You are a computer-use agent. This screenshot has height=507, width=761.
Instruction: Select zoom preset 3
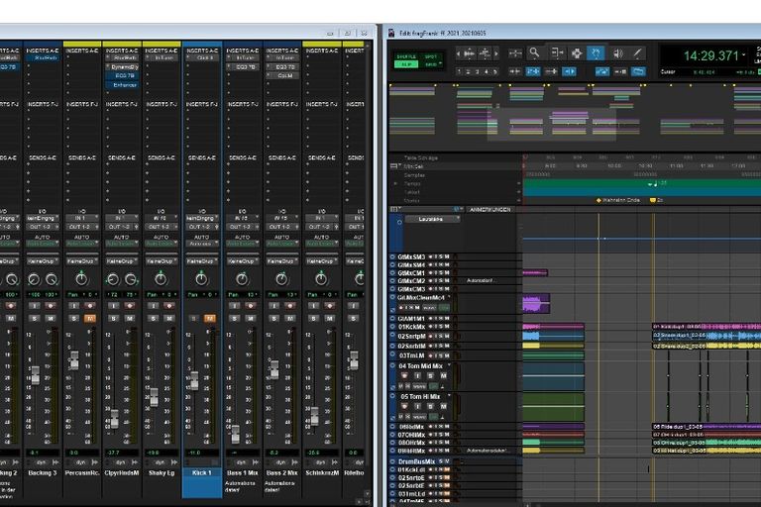477,72
